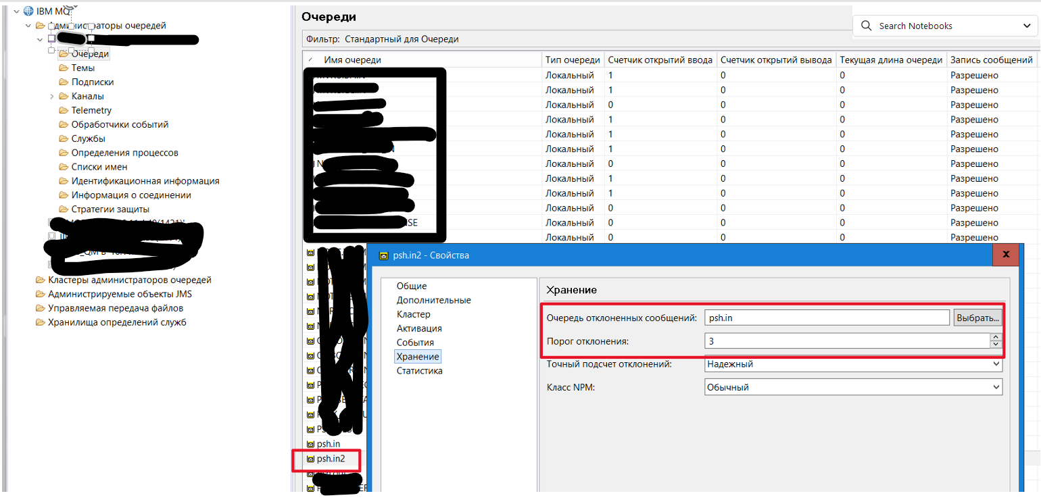Open the Search Notebooks dropdown chevron

1026,26
